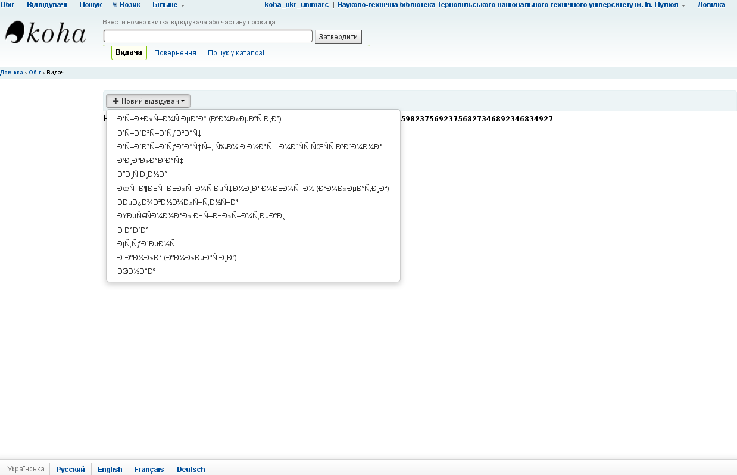Collapse the Новий відвідувач dropdown arrow
The height and width of the screenshot is (475, 737).
[183, 101]
